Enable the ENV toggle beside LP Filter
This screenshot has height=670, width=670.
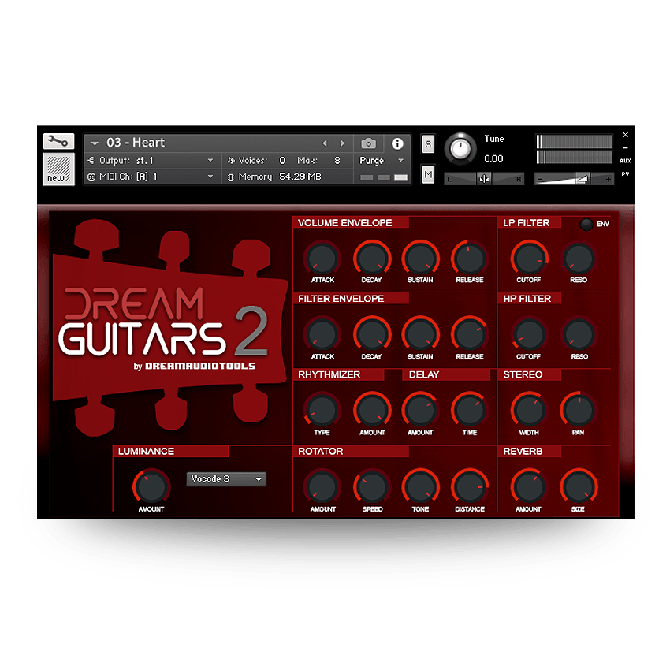(x=586, y=224)
